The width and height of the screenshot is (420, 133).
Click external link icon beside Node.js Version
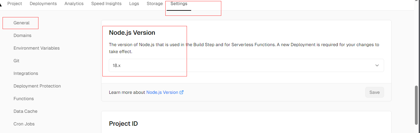(x=182, y=92)
